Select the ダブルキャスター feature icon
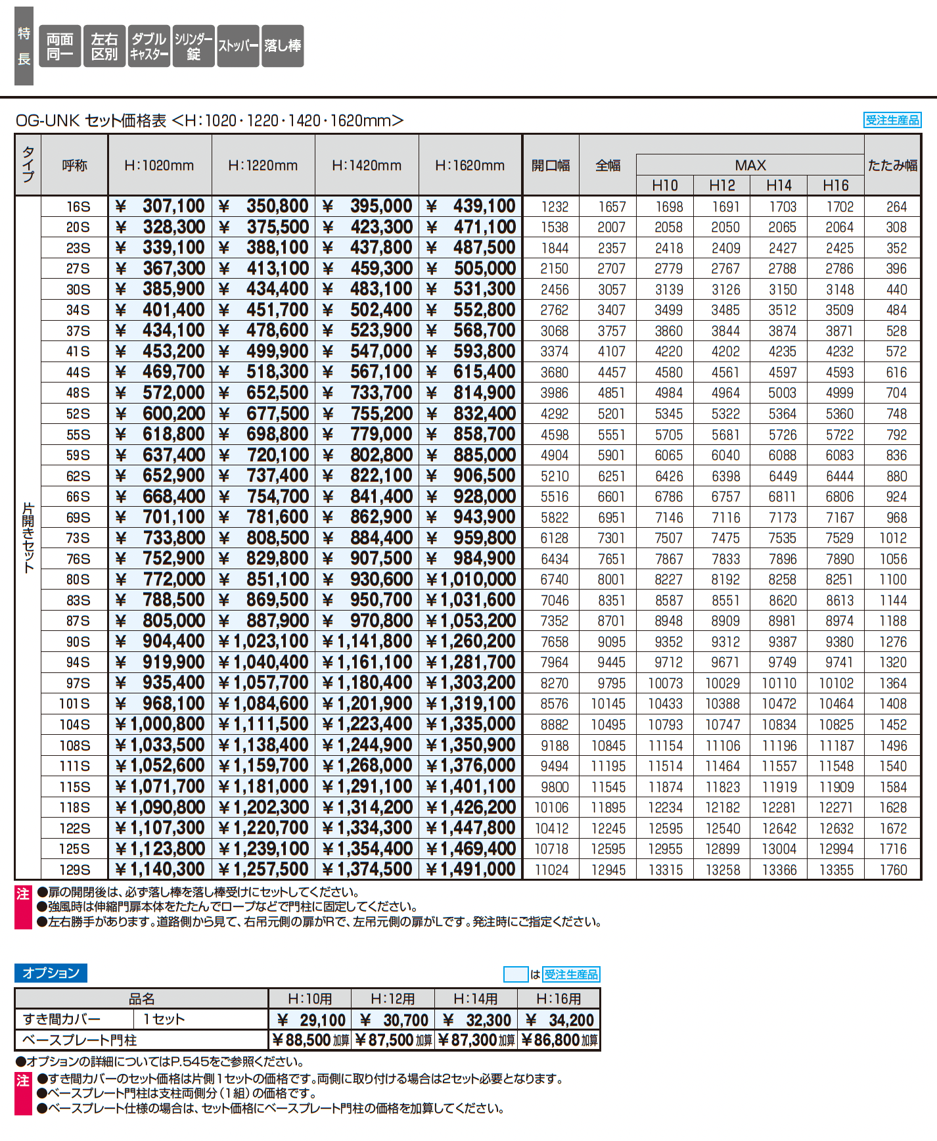 coord(149,46)
